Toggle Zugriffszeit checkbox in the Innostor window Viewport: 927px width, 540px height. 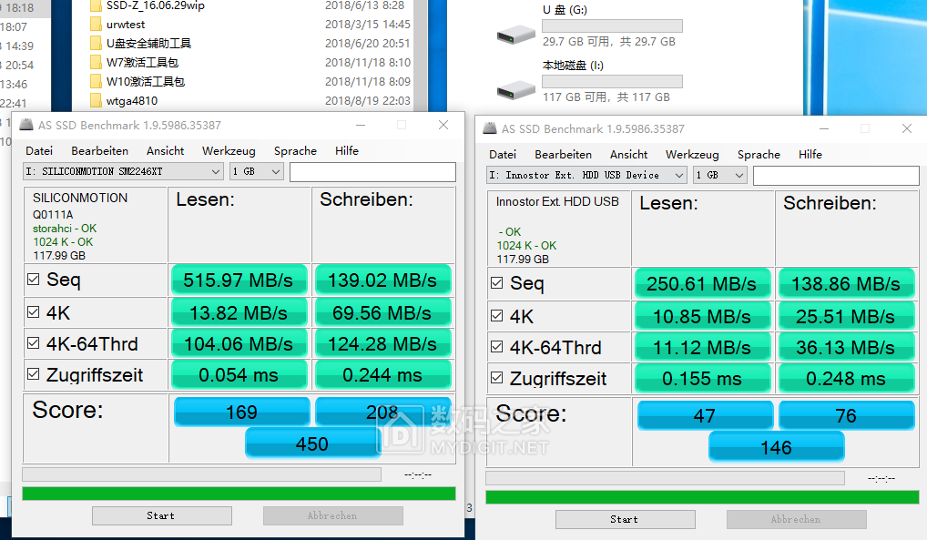click(x=497, y=377)
